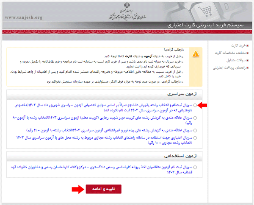Click the shopping cart icon in header
This screenshot has width=254, height=205.
tap(206, 11)
